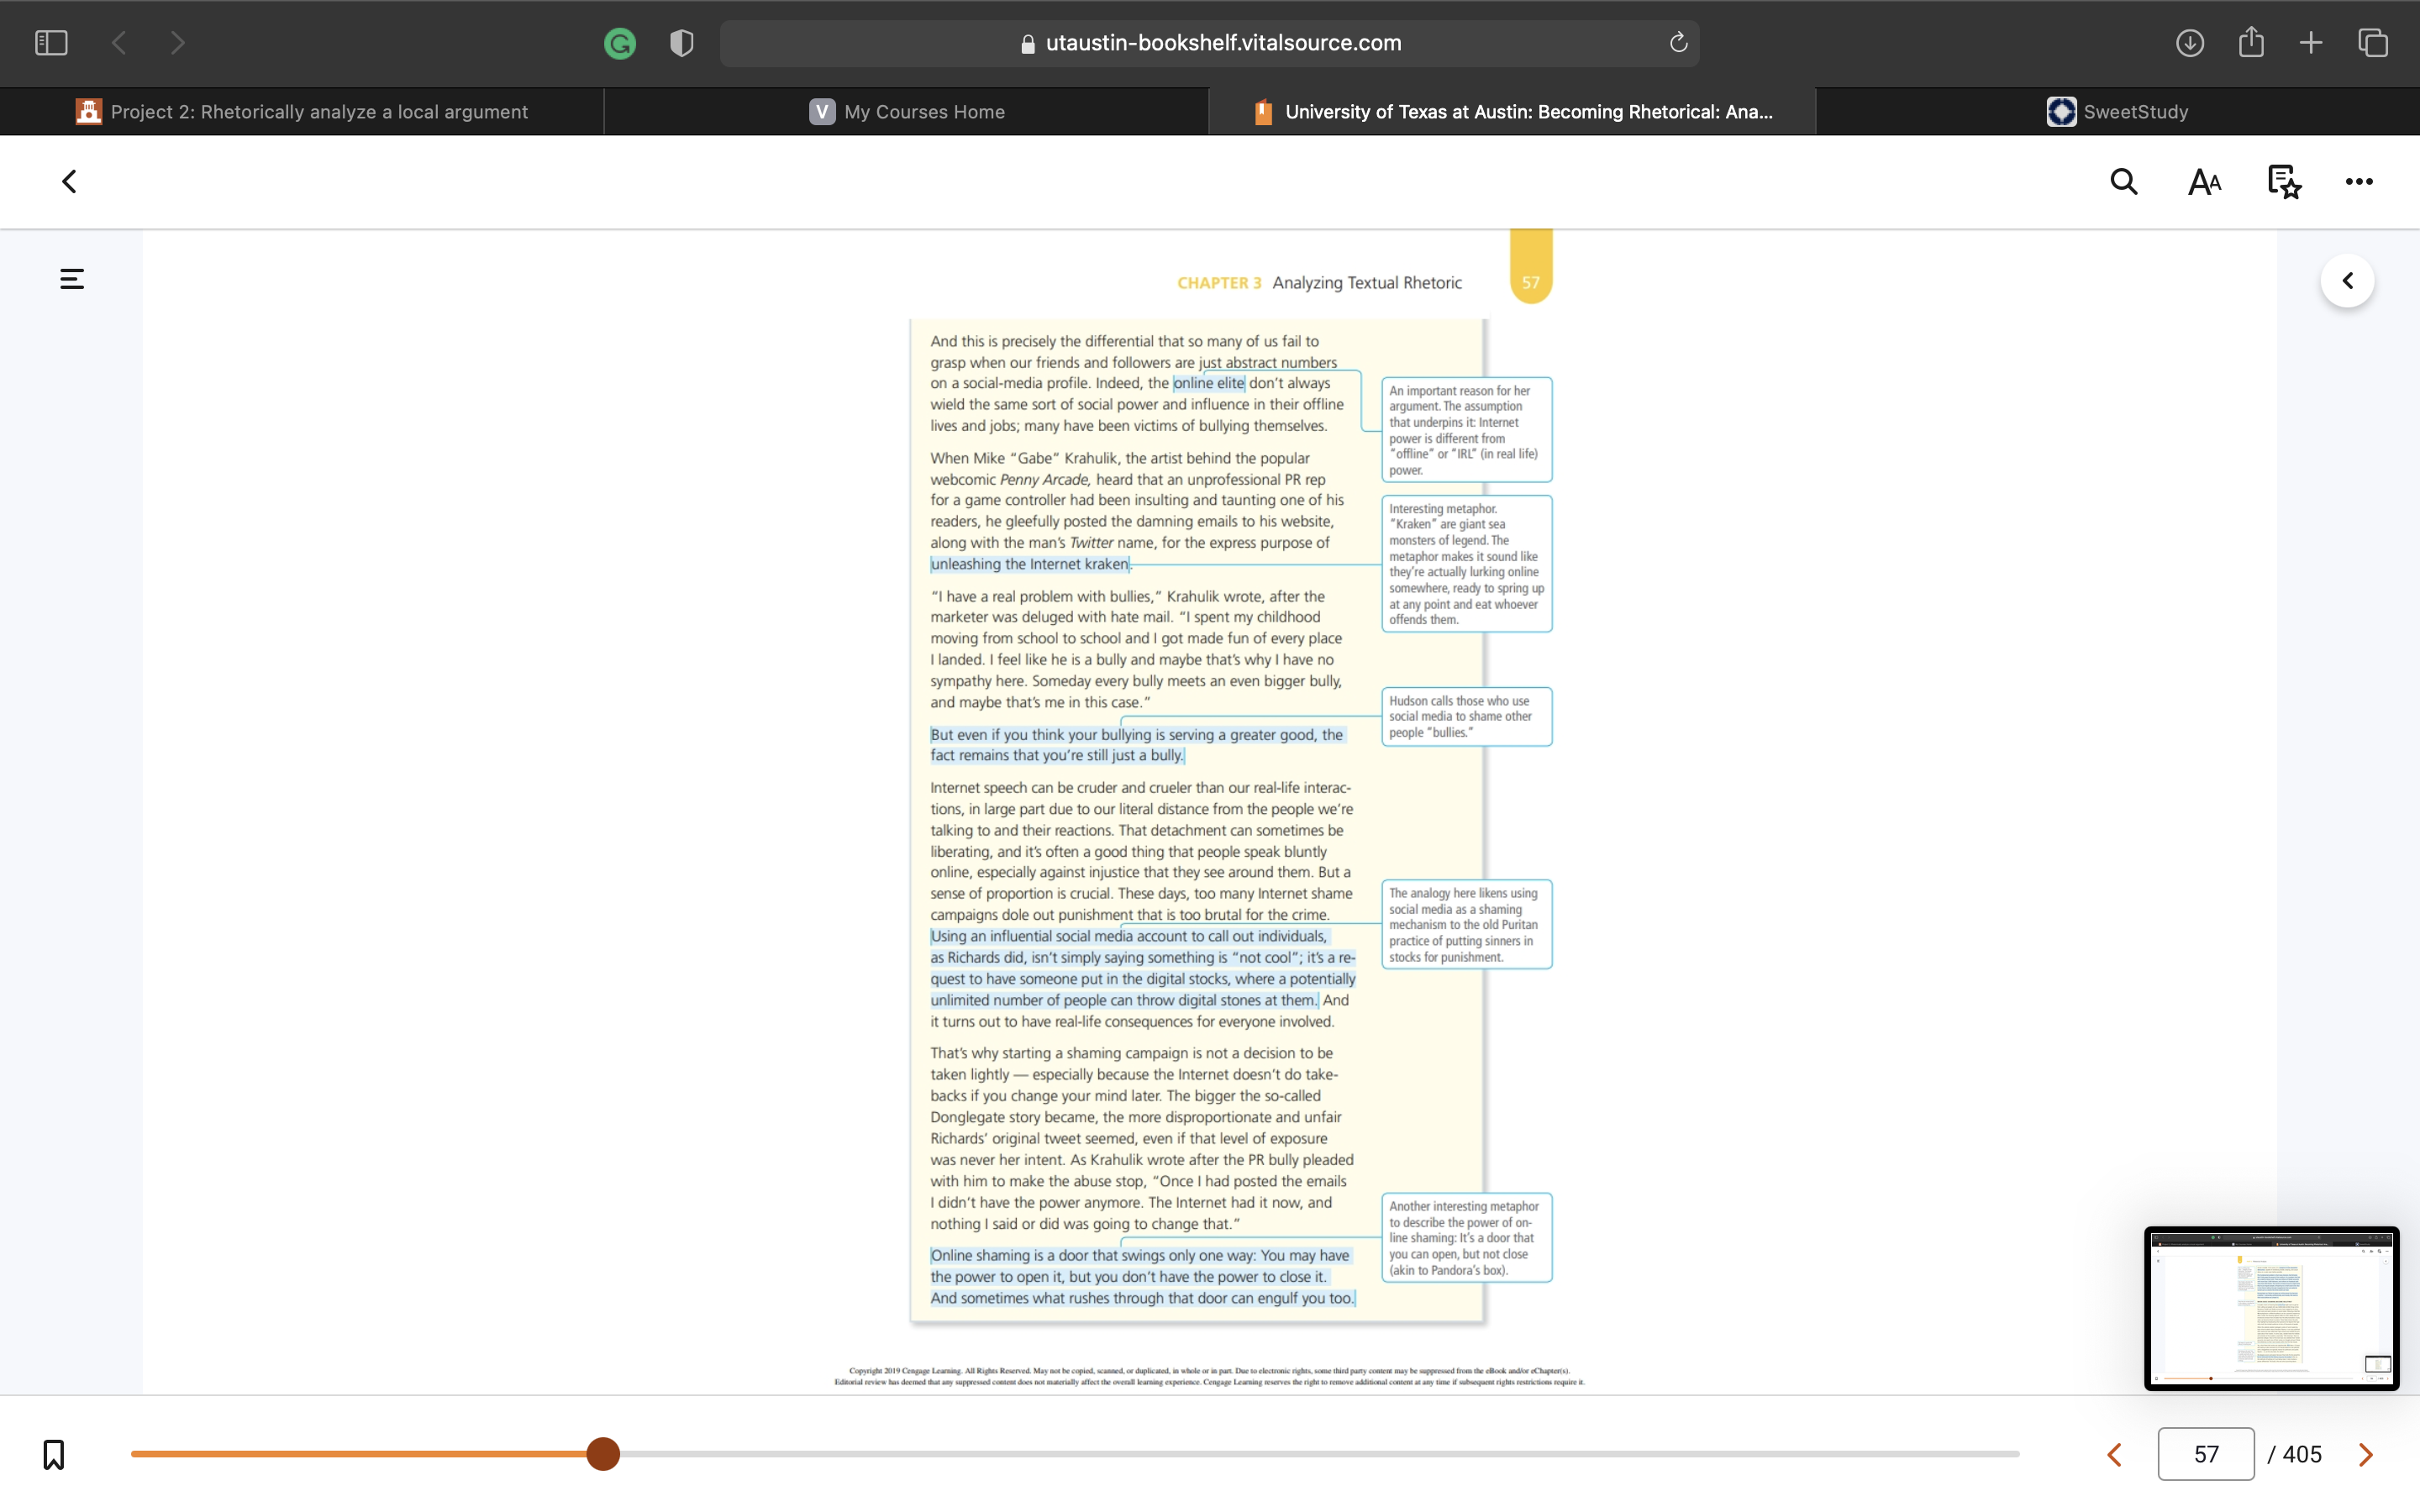Click the annotation "An important reason for her argument"
2420x1512 pixels.
coord(1466,430)
